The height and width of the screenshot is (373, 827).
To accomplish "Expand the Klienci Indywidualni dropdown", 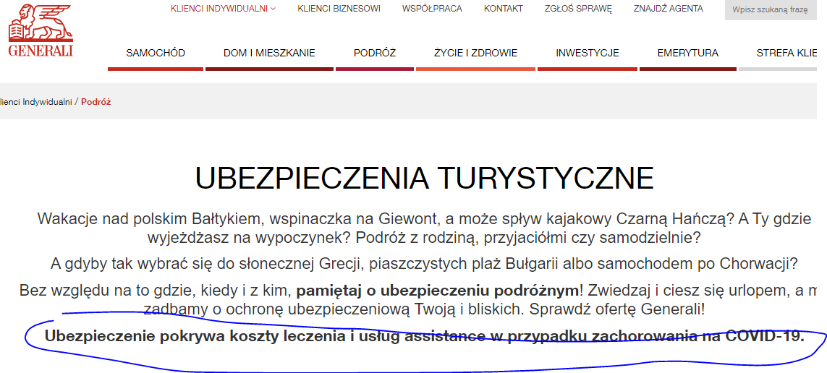I will [223, 9].
